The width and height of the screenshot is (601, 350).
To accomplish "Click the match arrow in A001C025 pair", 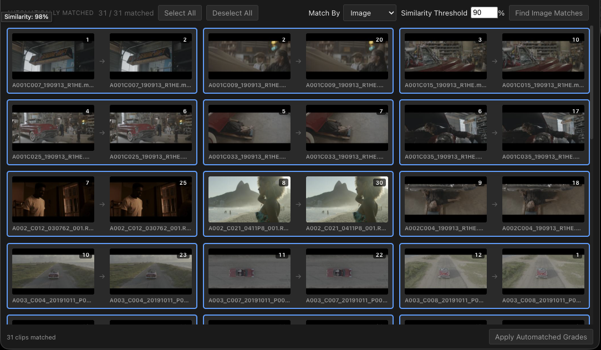I will [x=102, y=133].
